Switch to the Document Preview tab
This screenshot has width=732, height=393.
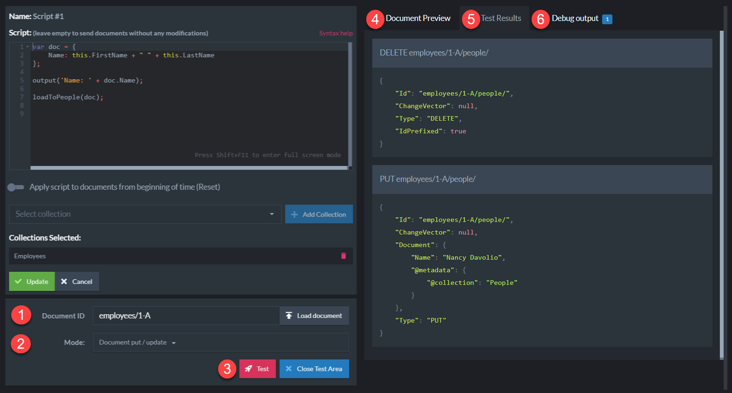click(x=418, y=18)
